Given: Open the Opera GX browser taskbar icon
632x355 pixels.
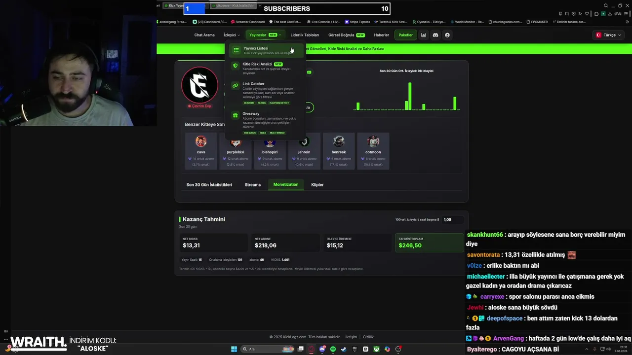Looking at the screenshot, I should 311,349.
